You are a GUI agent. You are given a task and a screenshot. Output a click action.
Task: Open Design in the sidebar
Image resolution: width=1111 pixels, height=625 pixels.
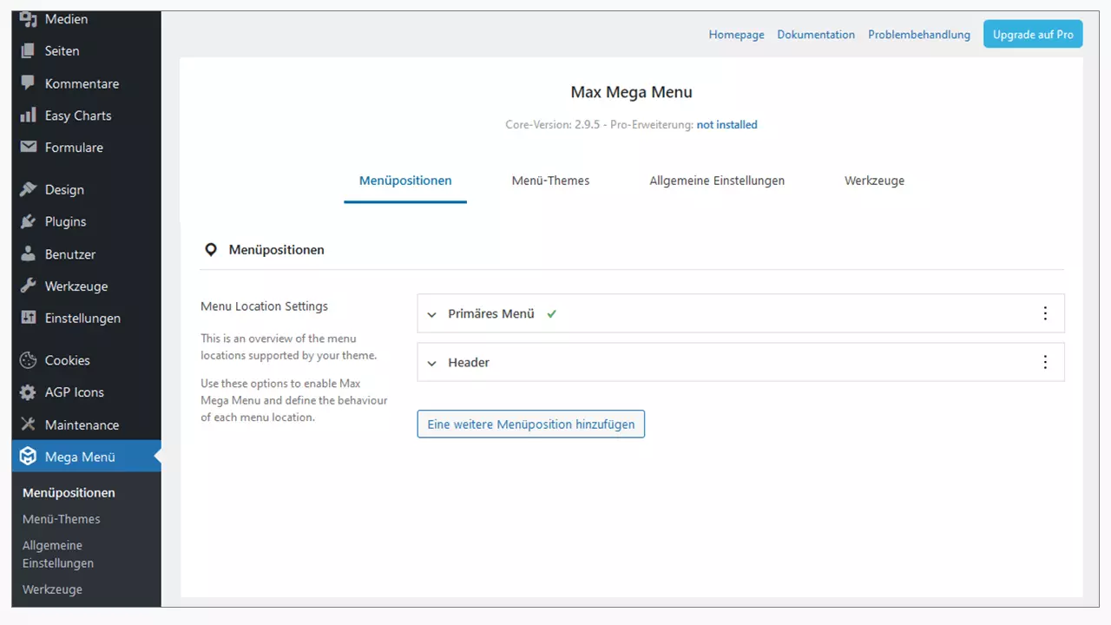[x=64, y=189]
